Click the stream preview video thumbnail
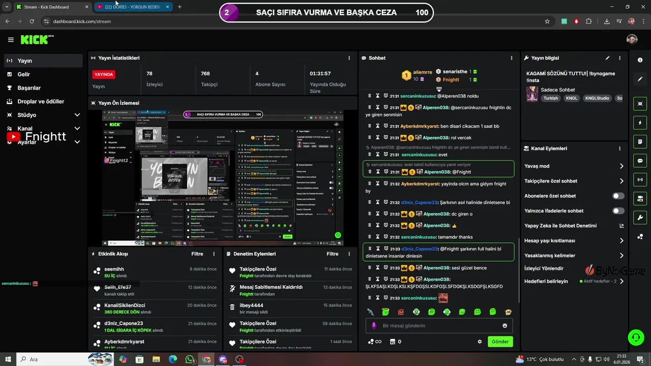 pos(223,178)
